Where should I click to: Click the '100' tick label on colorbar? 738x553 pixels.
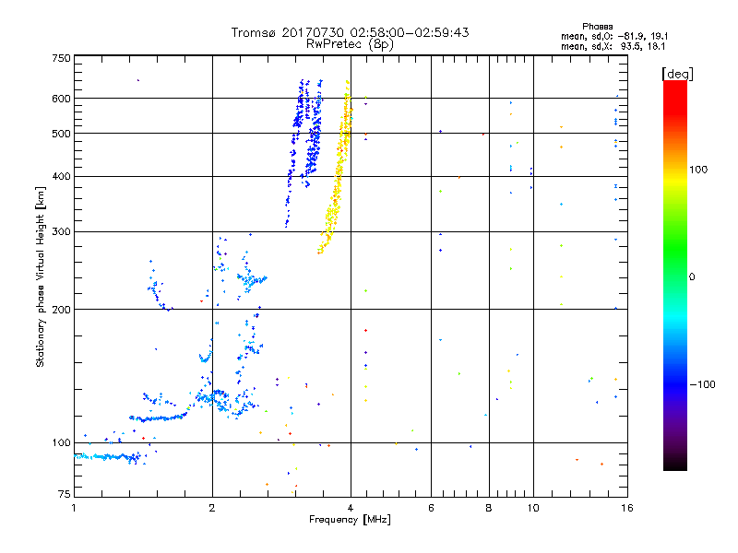pos(698,170)
